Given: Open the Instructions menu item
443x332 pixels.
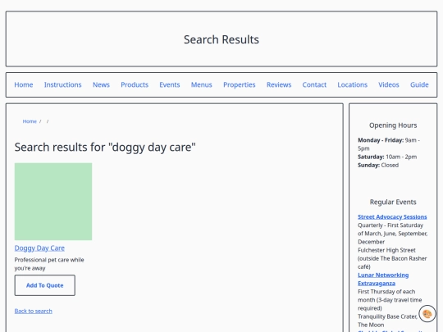Looking at the screenshot, I should (62, 84).
